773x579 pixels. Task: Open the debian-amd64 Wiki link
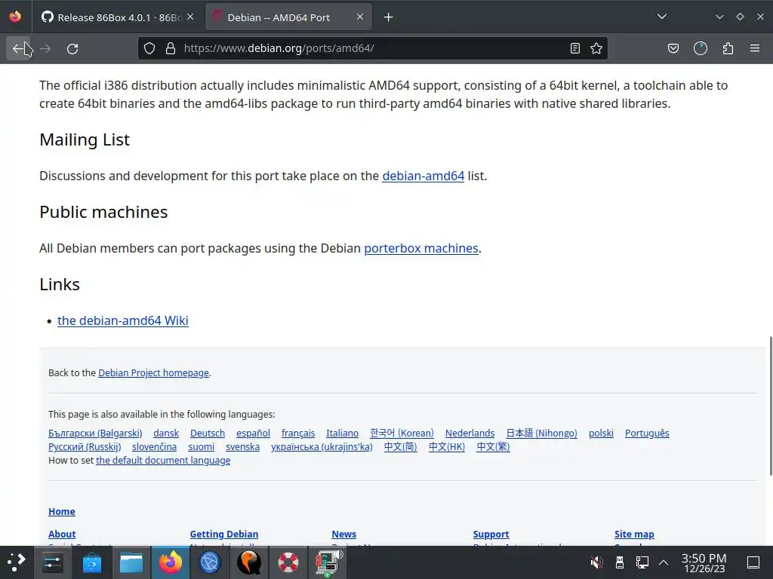click(x=123, y=320)
